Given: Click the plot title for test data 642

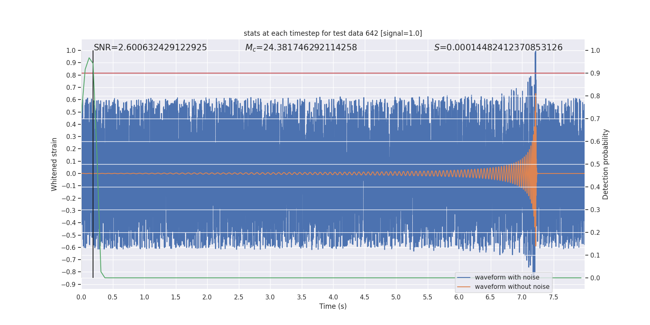Looking at the screenshot, I should (x=333, y=33).
